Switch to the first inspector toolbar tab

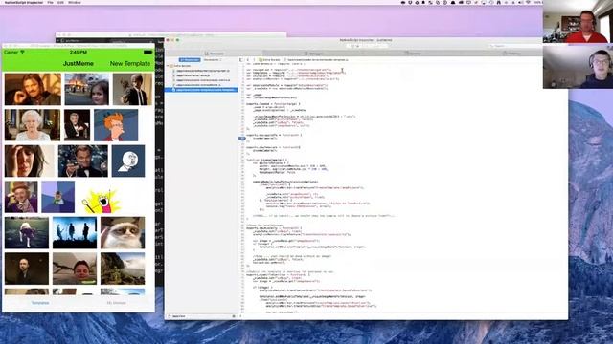[x=215, y=54]
